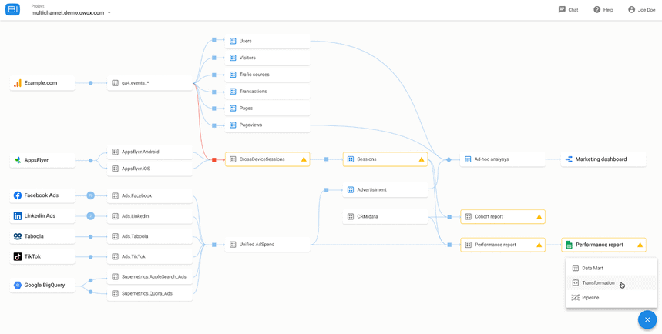This screenshot has width=662, height=334.
Task: Open the Appsflyer.iOS table node
Action: point(150,169)
